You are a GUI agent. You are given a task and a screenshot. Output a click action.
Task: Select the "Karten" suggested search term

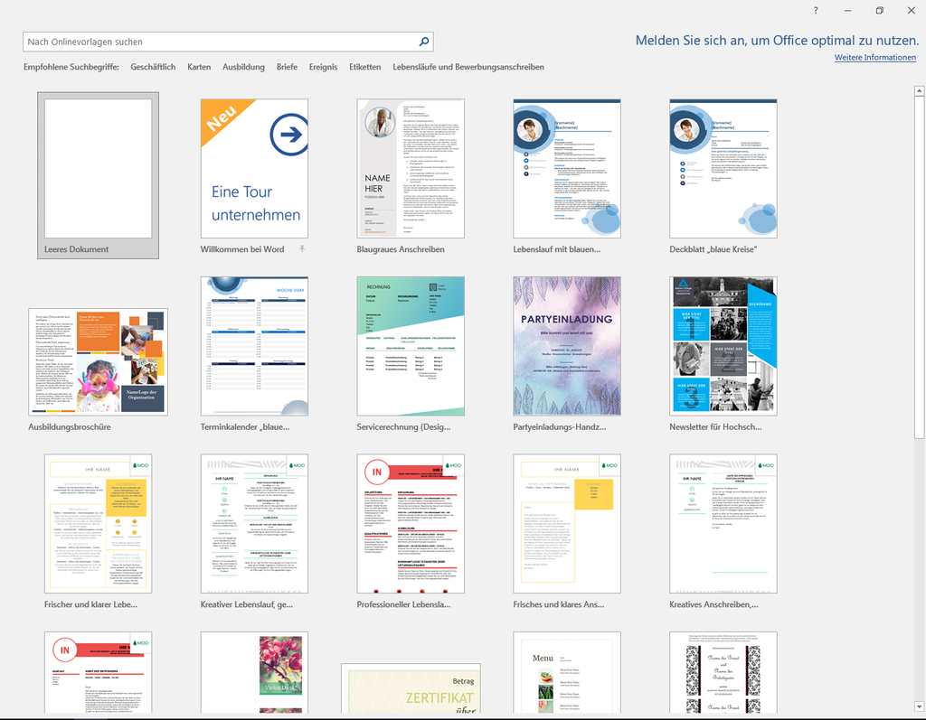tap(199, 67)
